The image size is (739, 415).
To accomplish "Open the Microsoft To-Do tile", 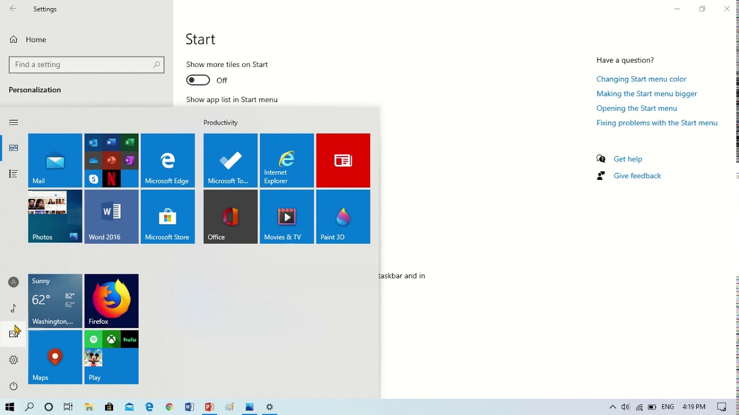I will (230, 160).
